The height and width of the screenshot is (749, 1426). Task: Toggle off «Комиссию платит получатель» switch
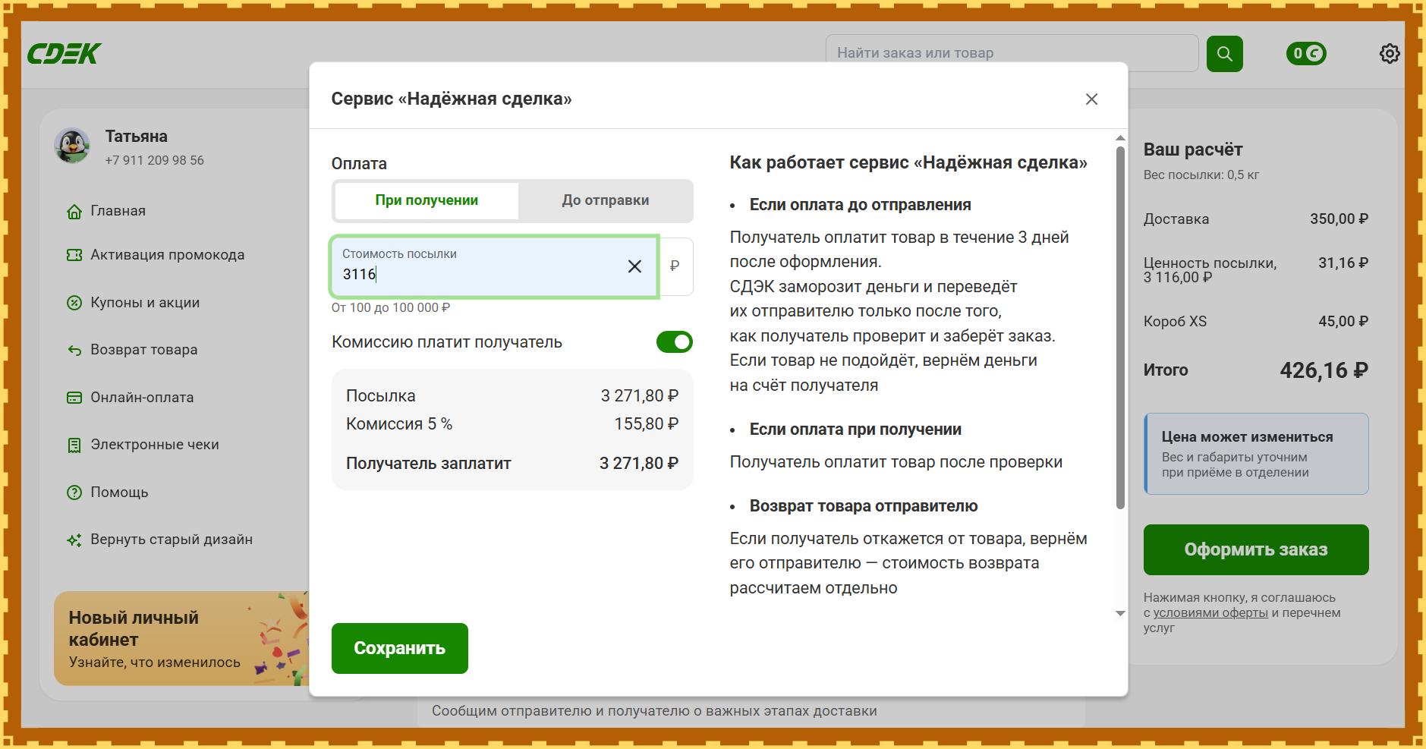click(x=674, y=342)
